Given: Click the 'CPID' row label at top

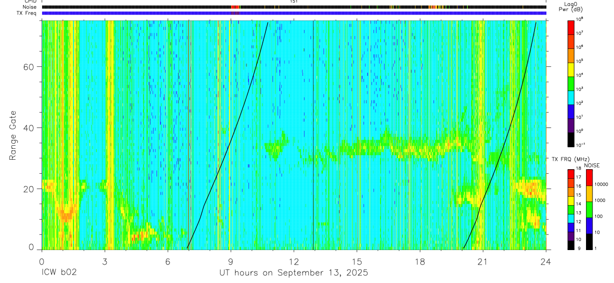Looking at the screenshot, I should point(30,1).
